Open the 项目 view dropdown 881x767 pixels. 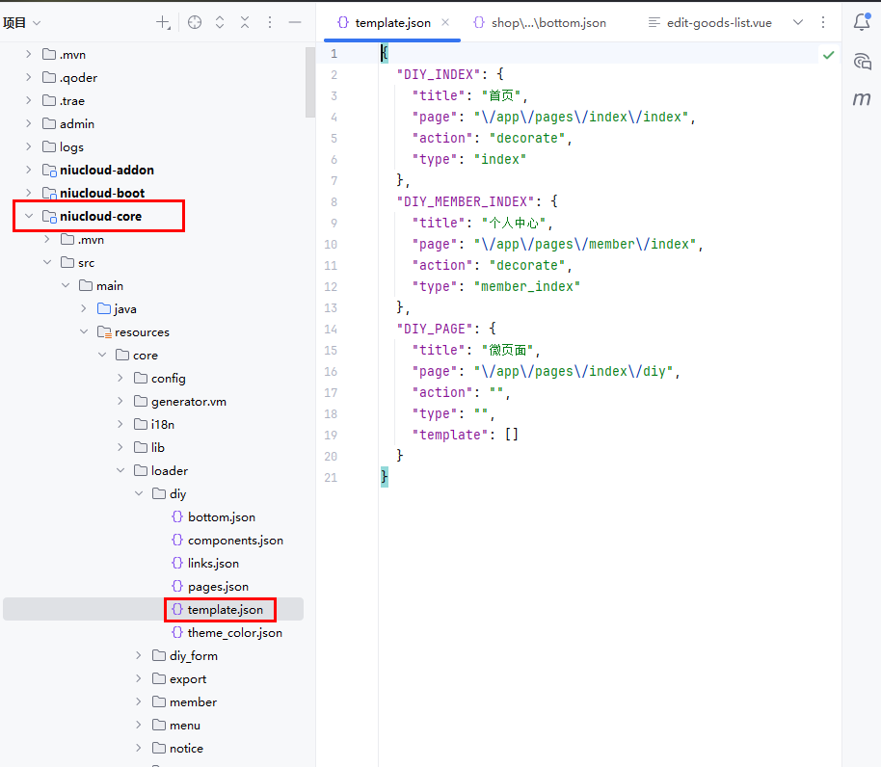(x=22, y=22)
